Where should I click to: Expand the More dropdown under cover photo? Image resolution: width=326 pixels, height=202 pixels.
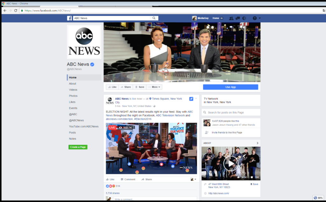[x=154, y=87]
